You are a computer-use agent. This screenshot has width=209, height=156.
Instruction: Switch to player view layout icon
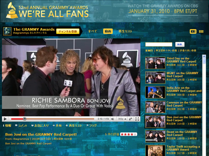(x=193, y=31)
